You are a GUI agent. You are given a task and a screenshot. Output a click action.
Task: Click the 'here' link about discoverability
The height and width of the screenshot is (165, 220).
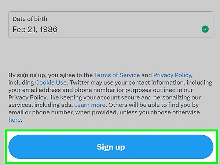pyautogui.click(x=14, y=120)
